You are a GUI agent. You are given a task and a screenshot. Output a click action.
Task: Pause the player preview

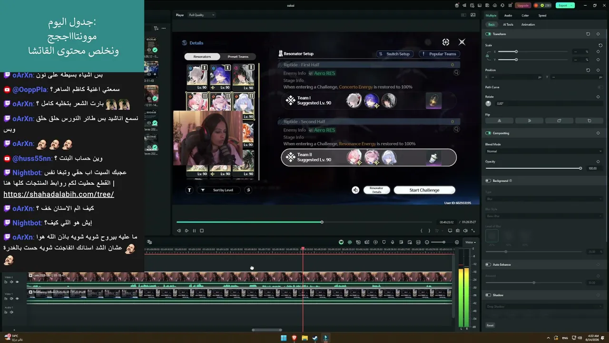click(x=194, y=231)
